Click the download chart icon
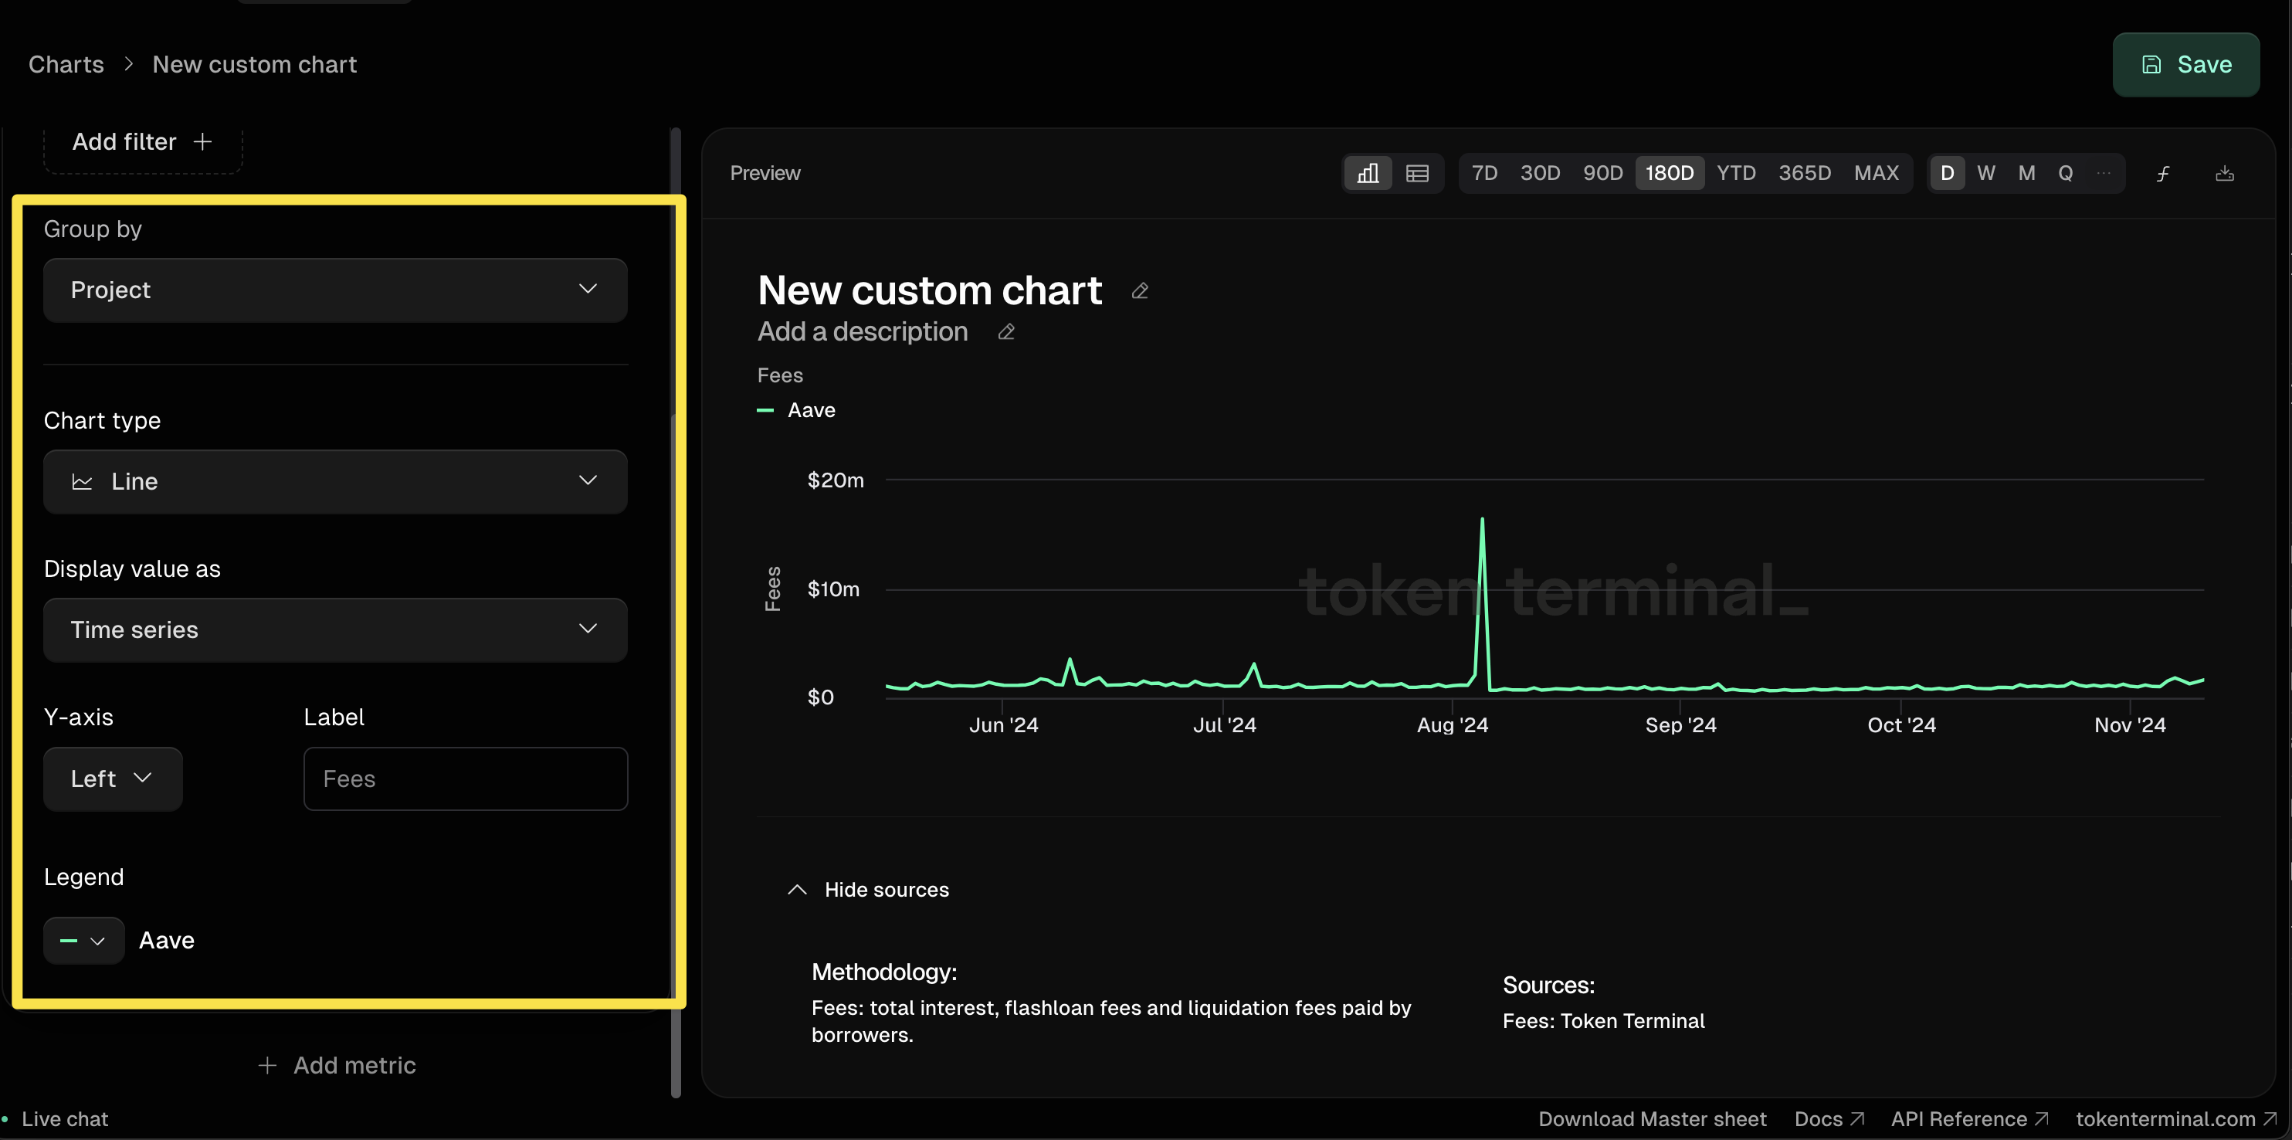 click(x=2224, y=173)
